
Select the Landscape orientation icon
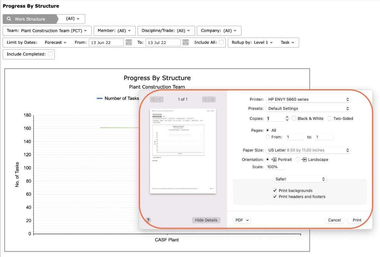point(304,159)
